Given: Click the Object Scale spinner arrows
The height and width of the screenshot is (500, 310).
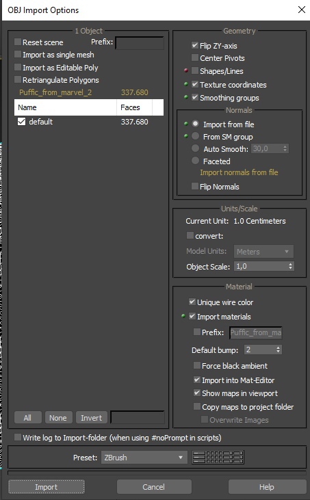Looking at the screenshot, I should (290, 266).
